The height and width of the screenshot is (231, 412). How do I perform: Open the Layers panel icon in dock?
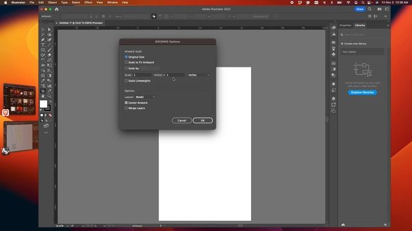(x=333, y=99)
